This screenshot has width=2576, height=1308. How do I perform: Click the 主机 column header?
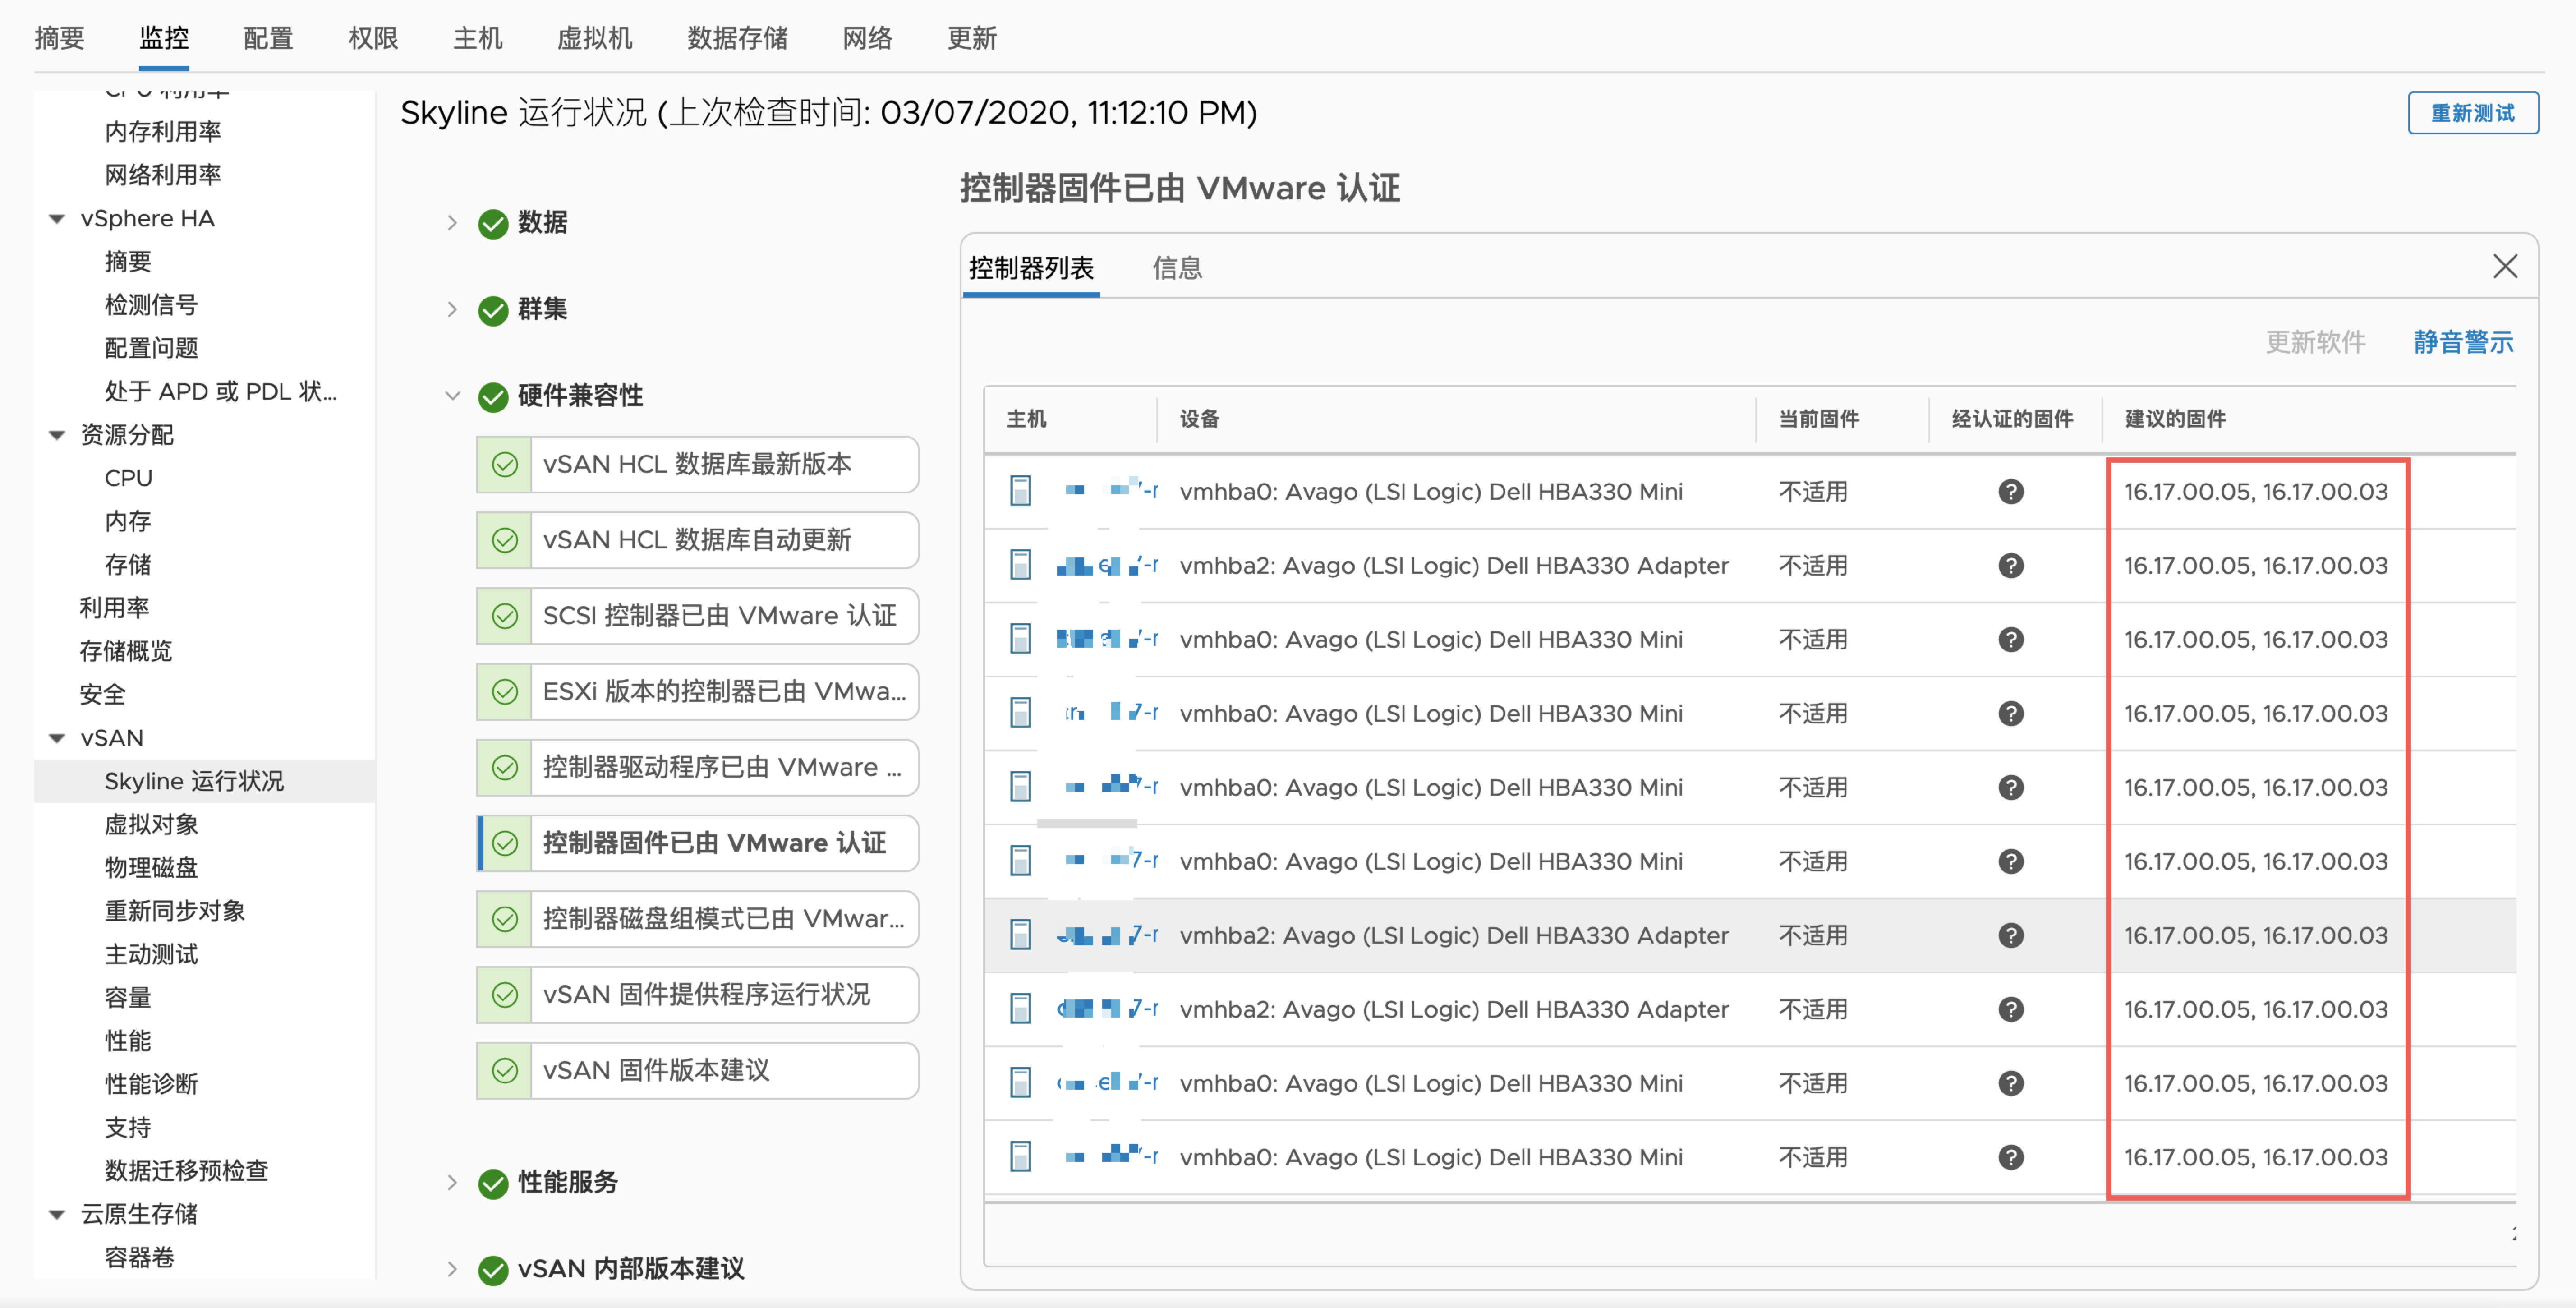pos(1026,419)
